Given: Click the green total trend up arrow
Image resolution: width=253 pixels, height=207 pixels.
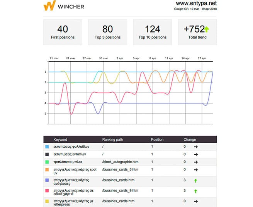Looking at the screenshot, I should click(x=206, y=29).
